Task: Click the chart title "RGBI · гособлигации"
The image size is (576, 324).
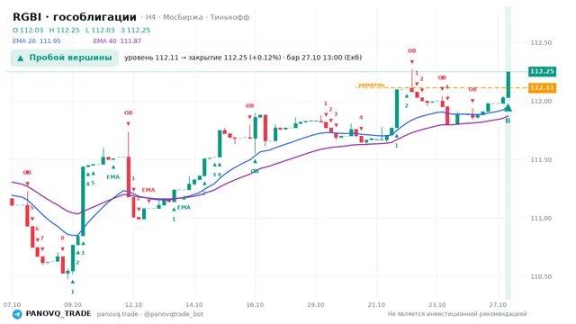Action: [75, 17]
